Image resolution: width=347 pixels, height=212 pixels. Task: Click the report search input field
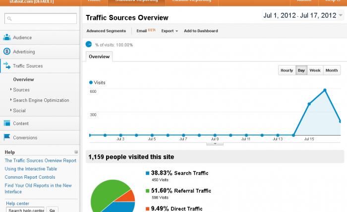click(41, 18)
